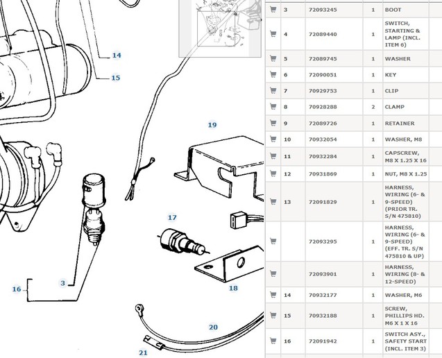Add WASHER, M6 70932177 to cart
This screenshot has width=442, height=358.
click(x=273, y=295)
